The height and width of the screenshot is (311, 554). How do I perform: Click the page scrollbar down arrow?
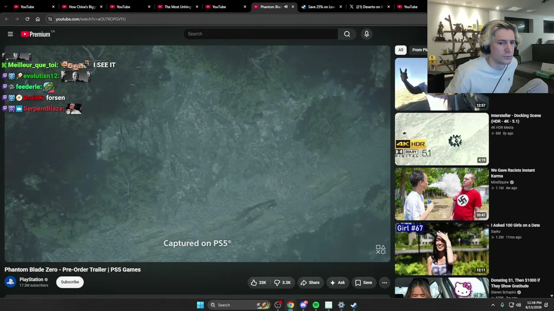[551, 296]
